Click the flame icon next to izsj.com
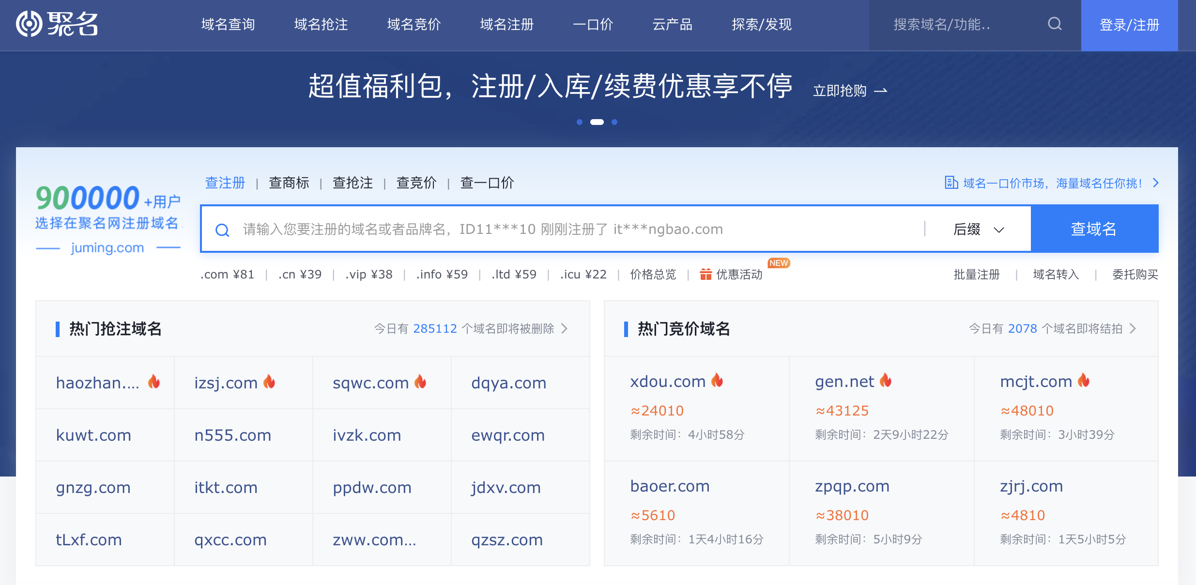The image size is (1196, 585). [x=269, y=382]
